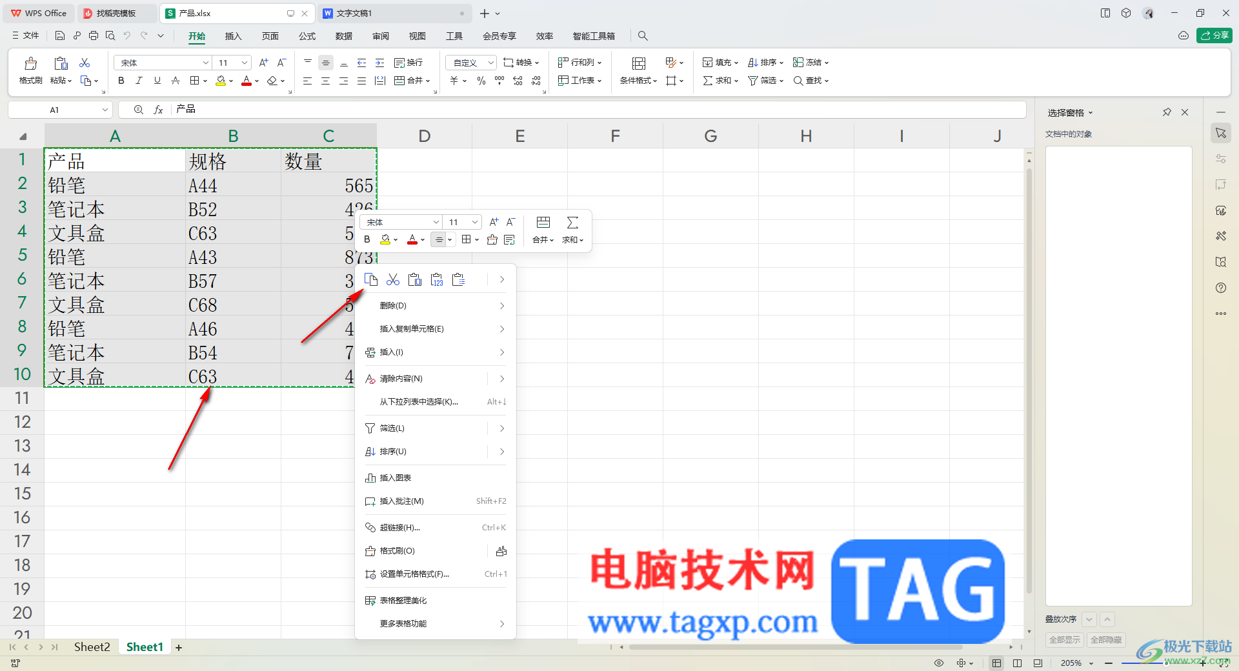Click the 全部隐藏 button in selection pane
Viewport: 1239px width, 671px height.
[x=1106, y=639]
